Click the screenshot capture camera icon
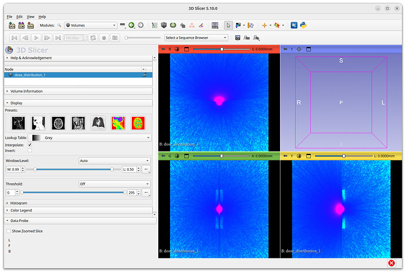 (115, 38)
